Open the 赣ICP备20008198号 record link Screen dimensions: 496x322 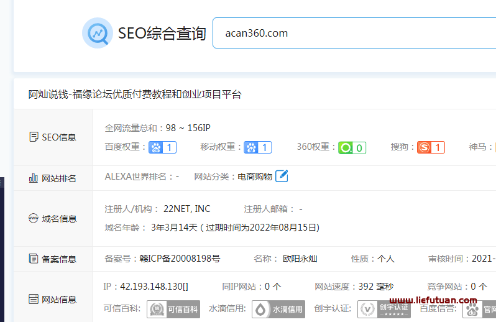(180, 259)
